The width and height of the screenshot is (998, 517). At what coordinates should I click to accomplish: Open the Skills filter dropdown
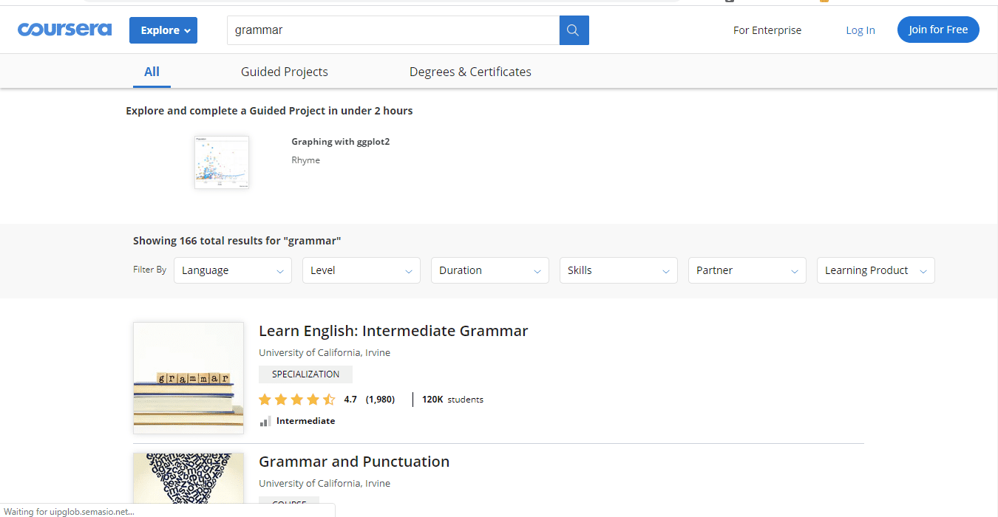(x=619, y=270)
